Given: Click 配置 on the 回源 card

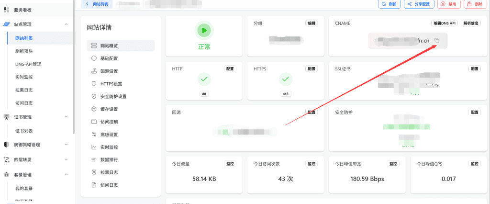Looking at the screenshot, I should [x=311, y=112].
